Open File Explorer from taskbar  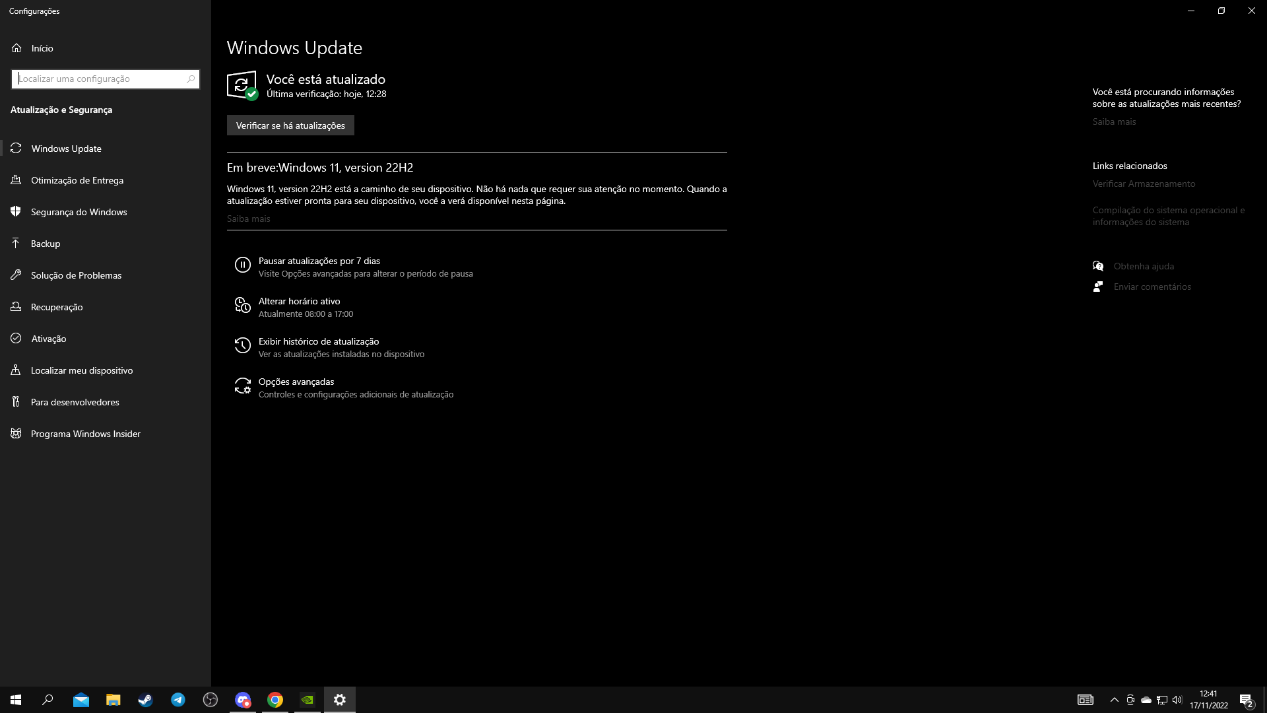tap(114, 700)
